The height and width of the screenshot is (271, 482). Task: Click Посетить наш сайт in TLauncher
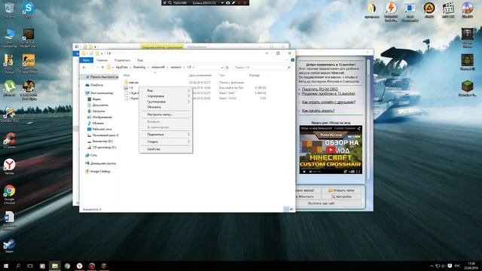(322, 203)
